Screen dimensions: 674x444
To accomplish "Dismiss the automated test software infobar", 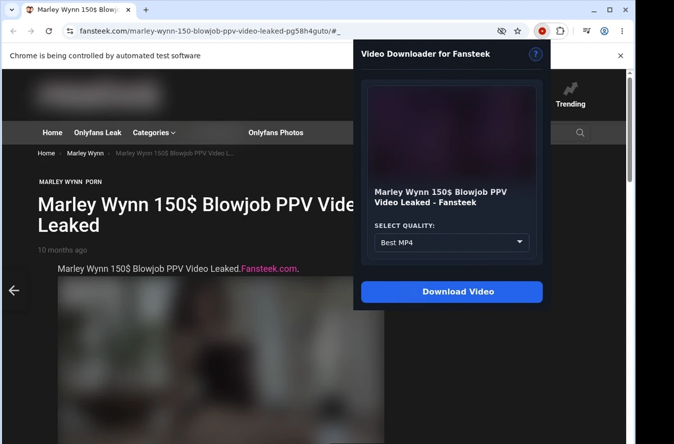I will point(621,56).
